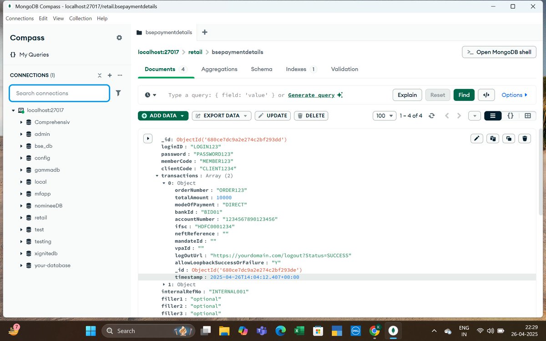
Task: Open documents per page 100 dropdown
Action: click(x=385, y=116)
